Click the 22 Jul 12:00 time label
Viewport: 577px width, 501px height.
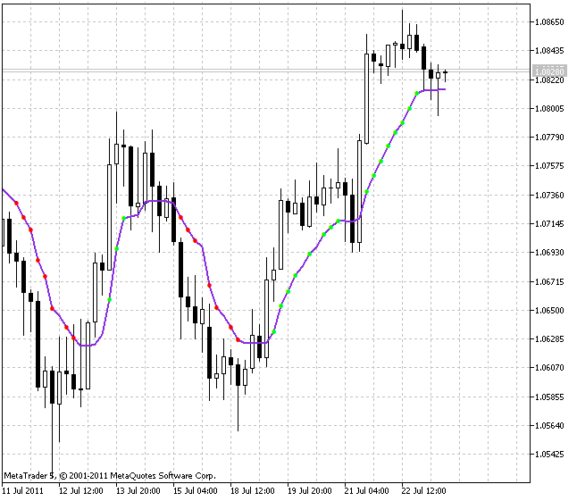click(423, 491)
